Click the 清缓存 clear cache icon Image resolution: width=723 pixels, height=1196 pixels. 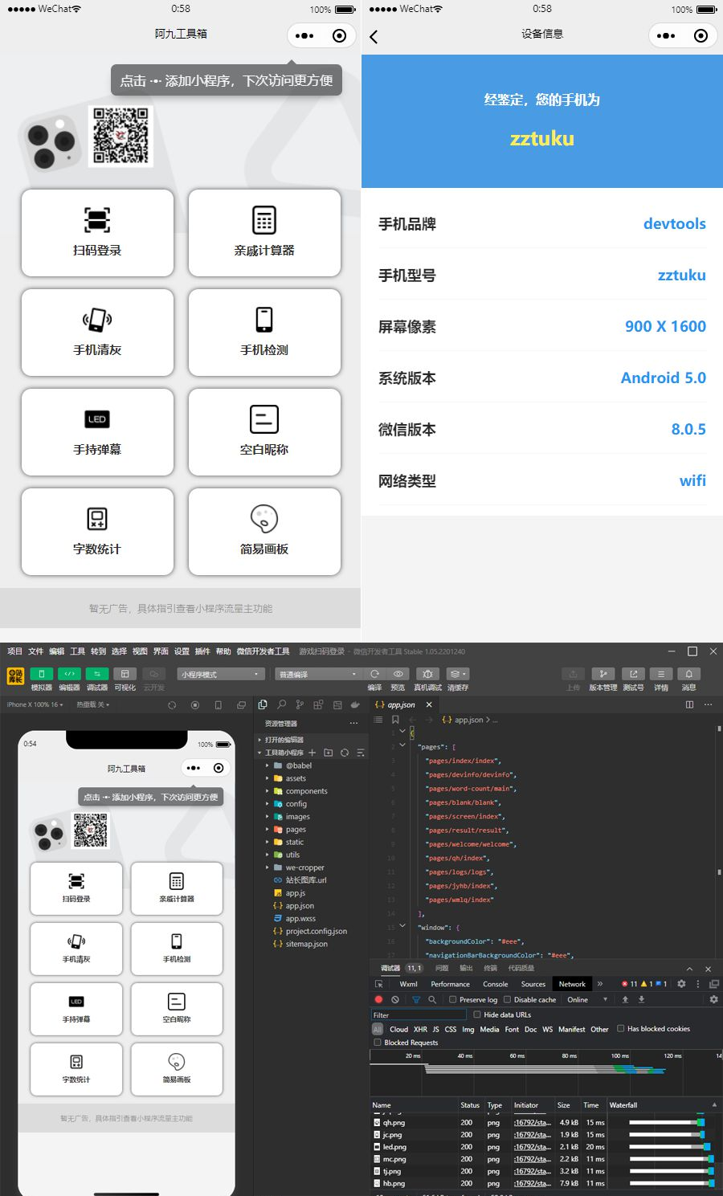coord(457,674)
